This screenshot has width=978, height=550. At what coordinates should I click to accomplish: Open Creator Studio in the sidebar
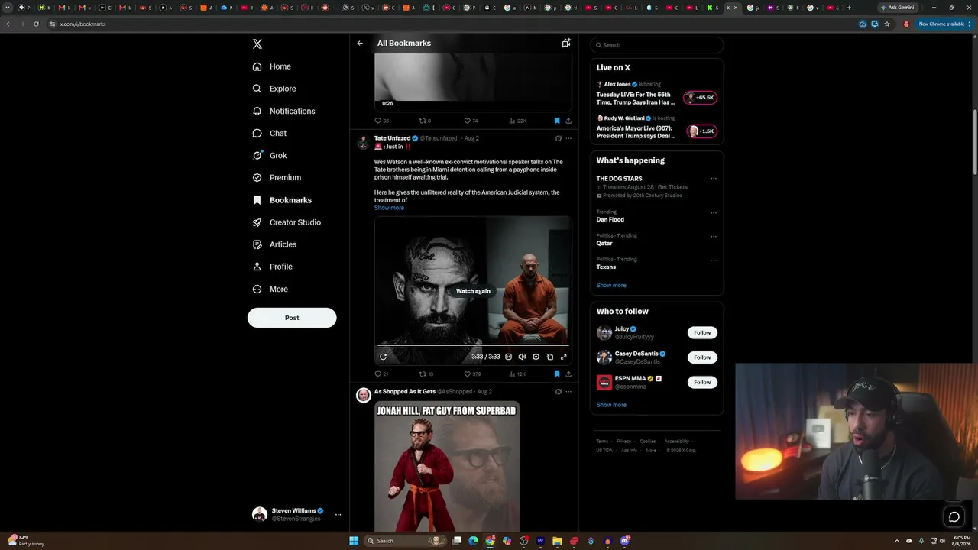pos(287,222)
